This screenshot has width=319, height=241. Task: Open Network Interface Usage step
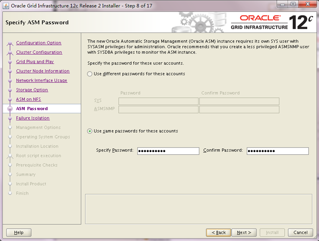point(42,81)
